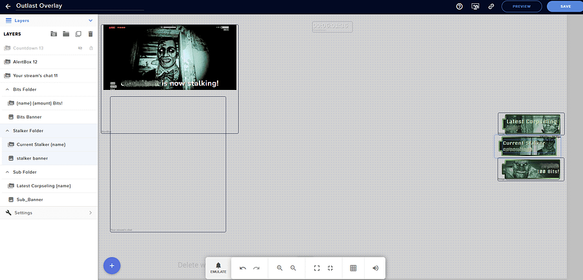Open the help question mark icon
Viewport: 583px width, 280px height.
[x=459, y=6]
